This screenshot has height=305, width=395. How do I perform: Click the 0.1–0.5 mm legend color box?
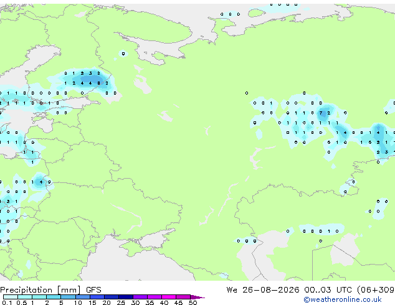tap(11, 297)
